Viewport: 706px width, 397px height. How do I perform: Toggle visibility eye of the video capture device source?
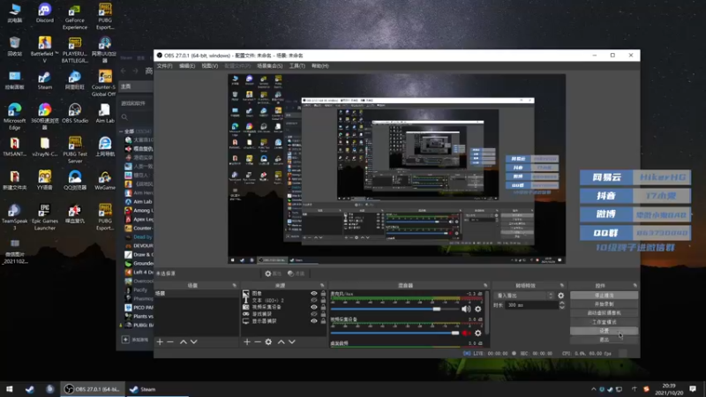pyautogui.click(x=314, y=307)
